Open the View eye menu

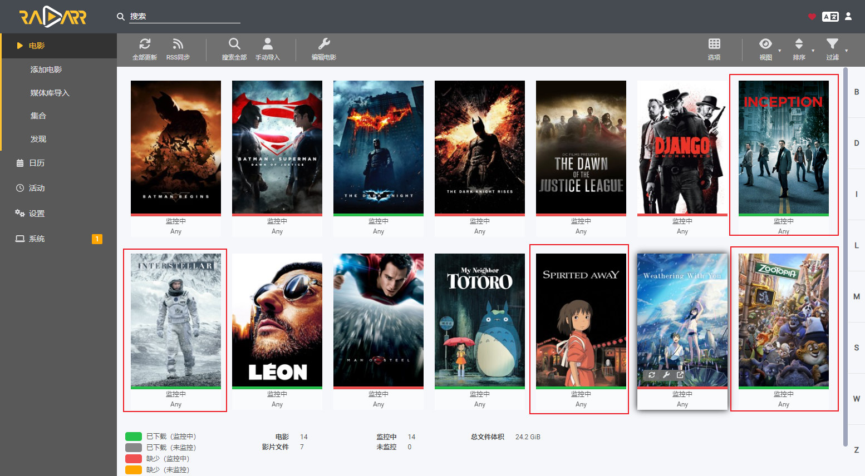[766, 44]
